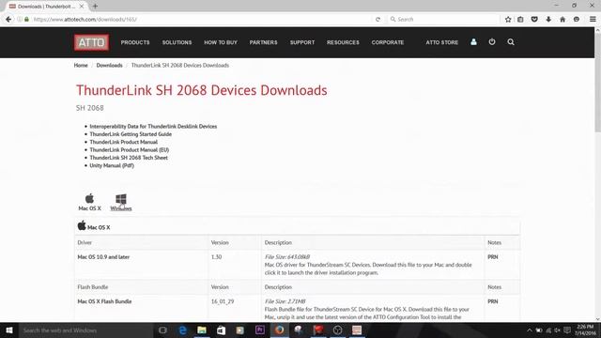Download Mac OS 10.9 and later driver
This screenshot has height=338, width=601.
tap(103, 257)
